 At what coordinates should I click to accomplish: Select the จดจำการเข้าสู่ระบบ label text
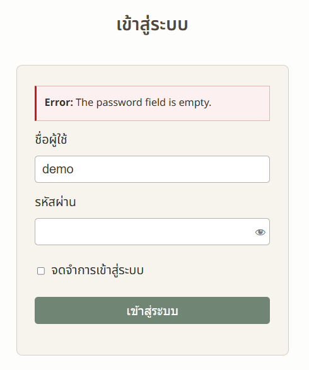coord(97,270)
